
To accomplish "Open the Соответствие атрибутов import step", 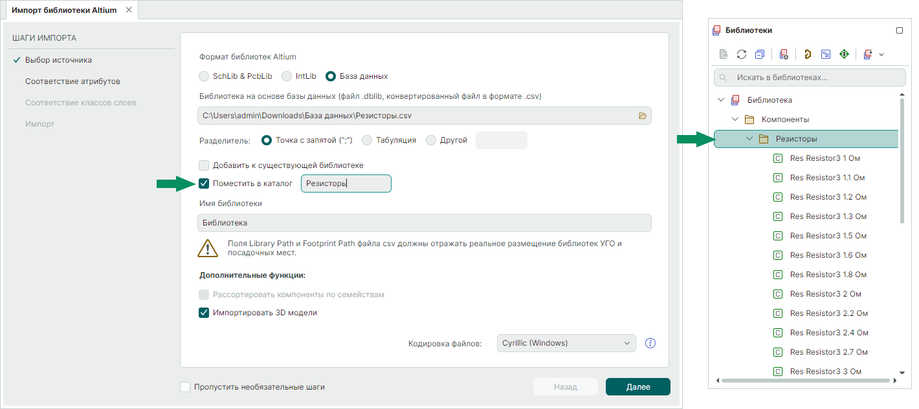I will click(x=72, y=81).
